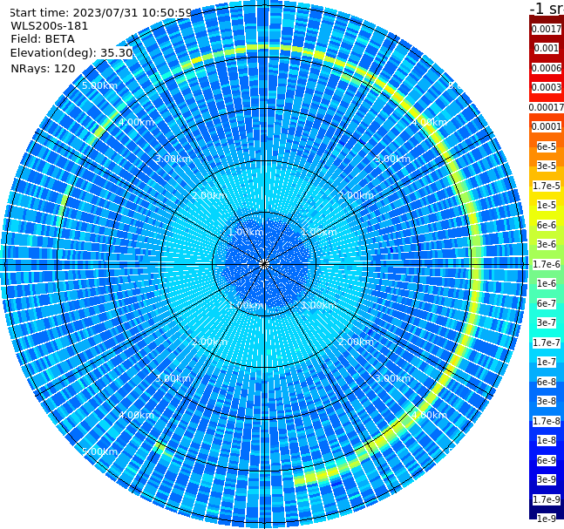The height and width of the screenshot is (529, 564).
Task: Click the 6e-9 colorbar tick label
Action: point(547,460)
